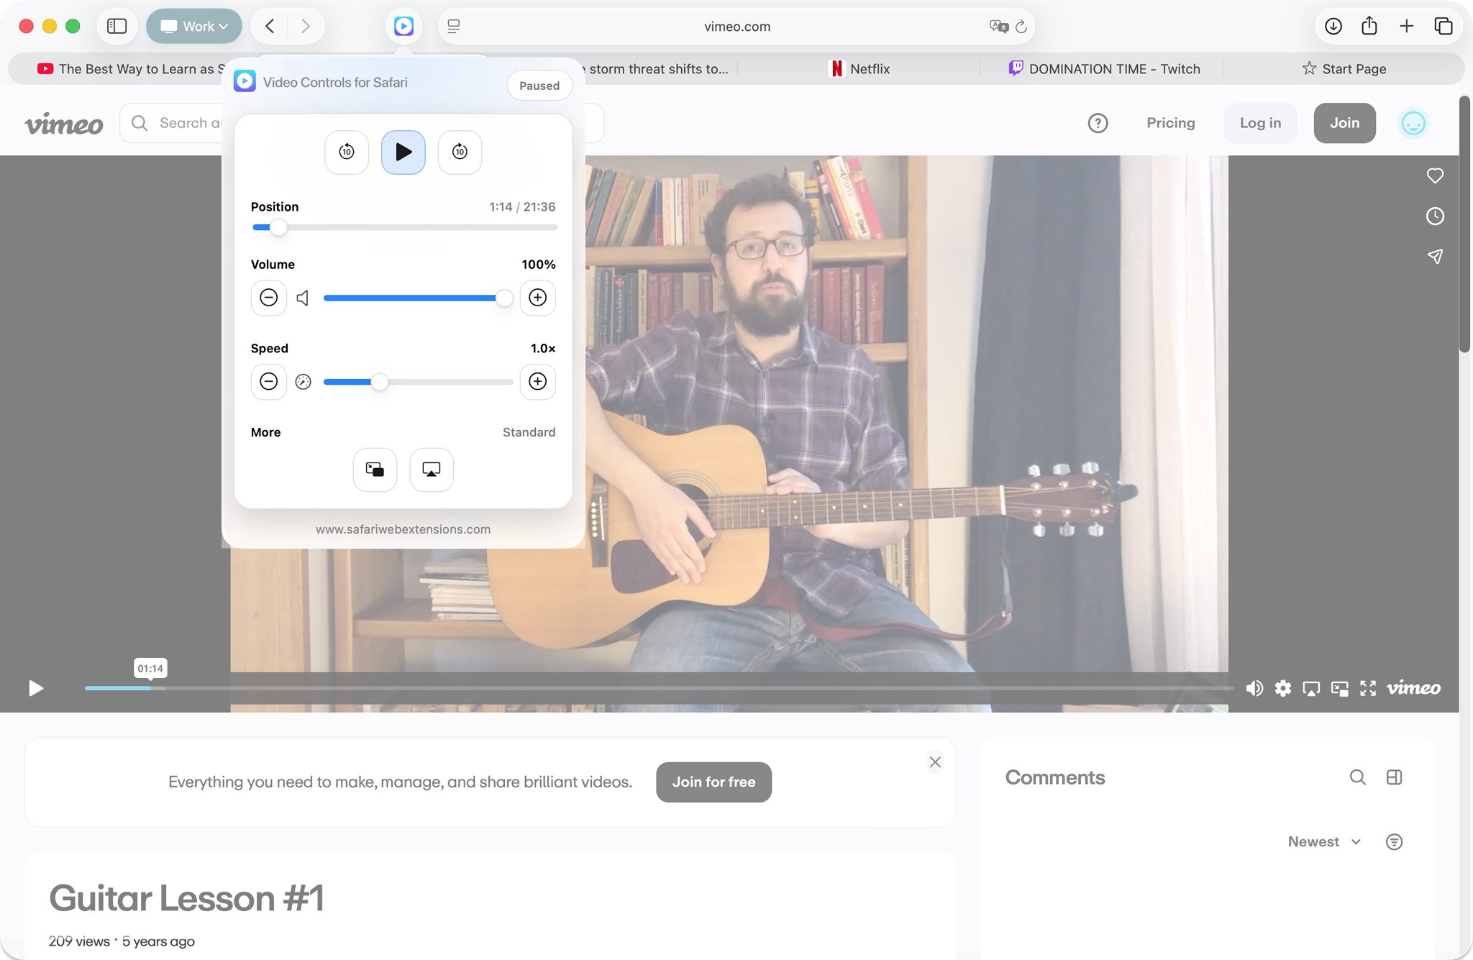Open picture-in-picture from extension popup

point(375,470)
